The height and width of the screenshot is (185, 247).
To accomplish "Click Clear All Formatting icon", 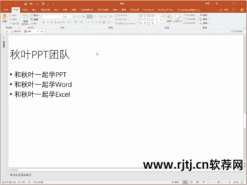I will [83, 17].
